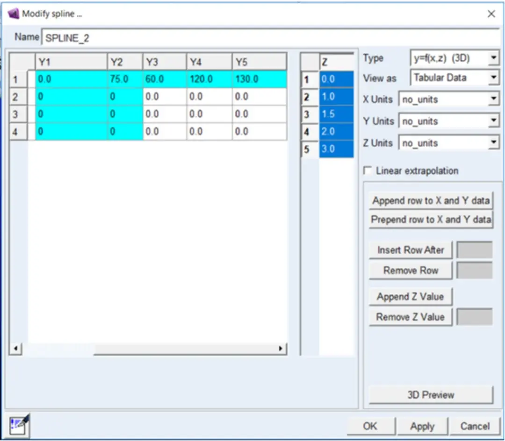The width and height of the screenshot is (505, 441).
Task: Click the right scroll arrow of the table
Action: click(281, 349)
